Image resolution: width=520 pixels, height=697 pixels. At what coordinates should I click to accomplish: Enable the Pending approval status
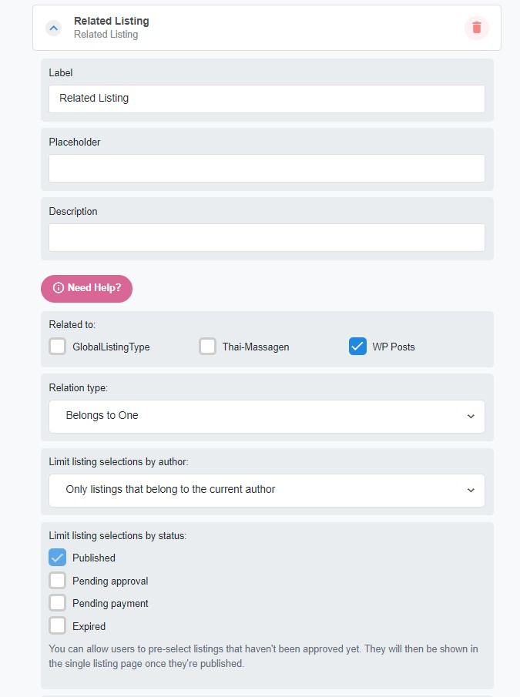57,580
